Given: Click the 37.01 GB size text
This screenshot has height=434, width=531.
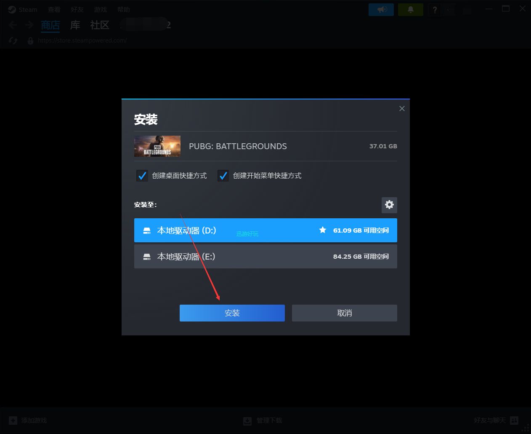Looking at the screenshot, I should pyautogui.click(x=383, y=146).
